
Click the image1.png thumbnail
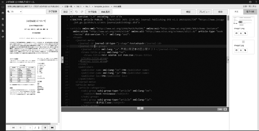click(243, 21)
